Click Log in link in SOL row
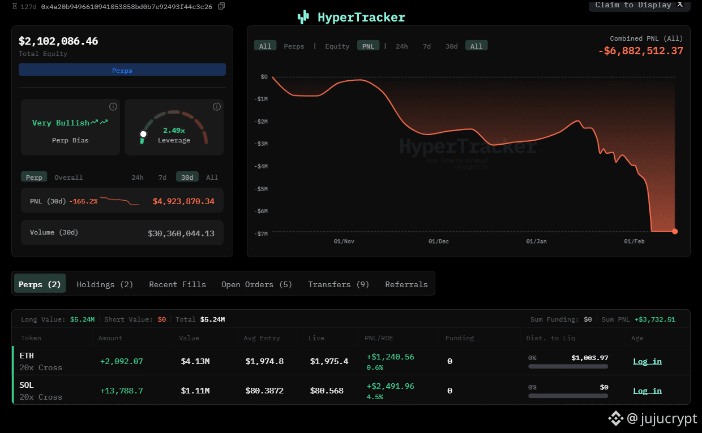 click(647, 391)
